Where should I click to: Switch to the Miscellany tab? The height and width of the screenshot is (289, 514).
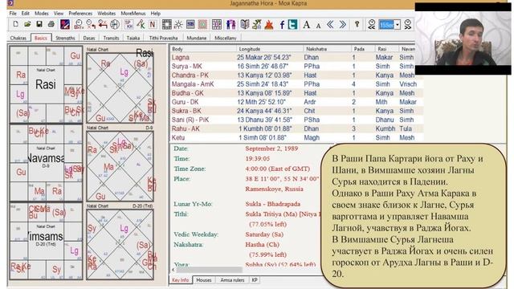[x=225, y=38]
